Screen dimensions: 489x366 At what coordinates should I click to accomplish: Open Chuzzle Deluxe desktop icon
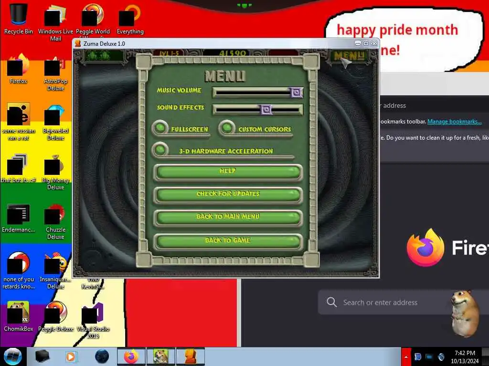(55, 221)
